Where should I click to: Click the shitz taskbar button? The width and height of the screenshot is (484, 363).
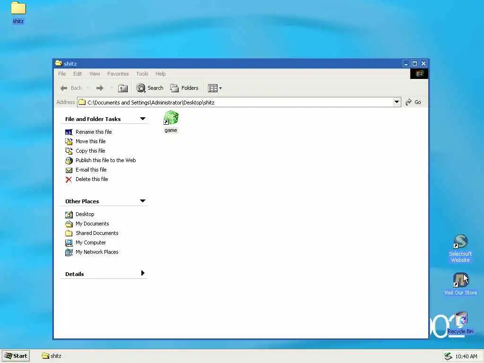[x=52, y=356]
